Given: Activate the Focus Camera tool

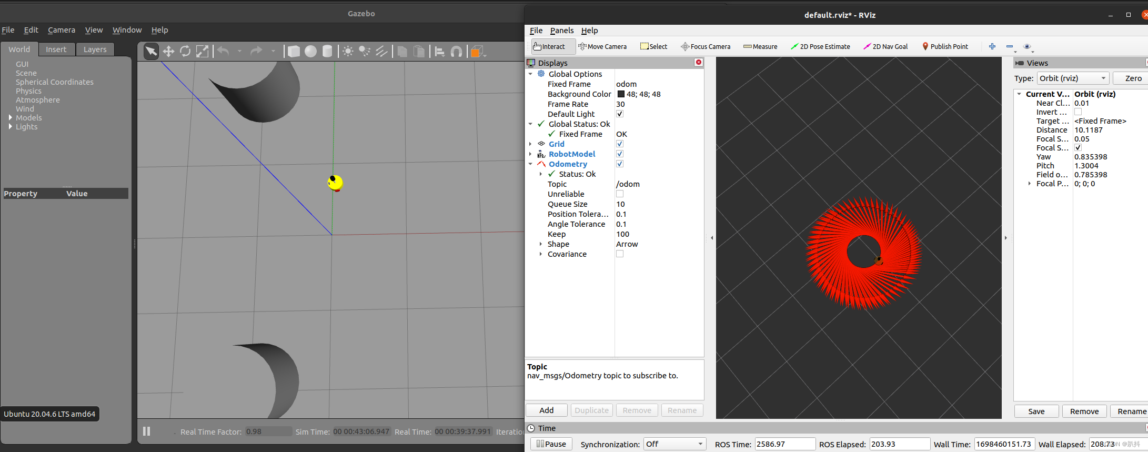Looking at the screenshot, I should click(x=706, y=46).
